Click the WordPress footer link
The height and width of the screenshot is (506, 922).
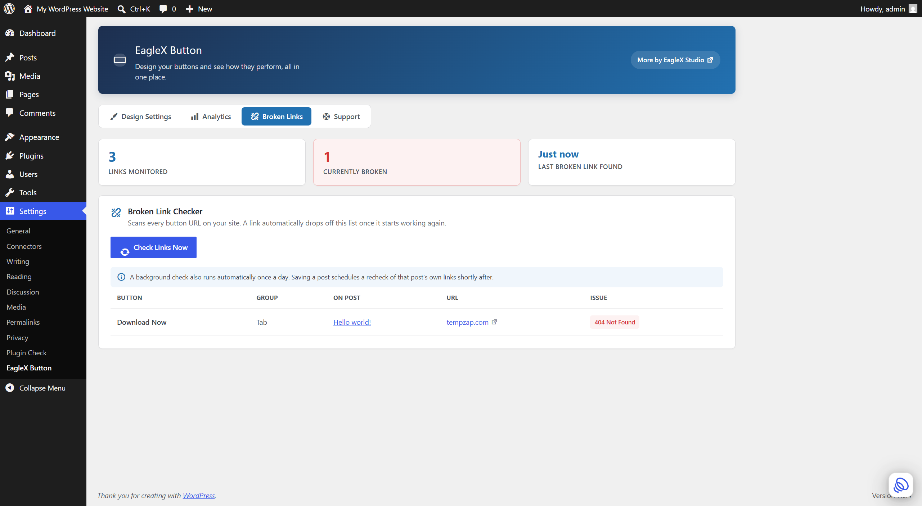tap(199, 496)
